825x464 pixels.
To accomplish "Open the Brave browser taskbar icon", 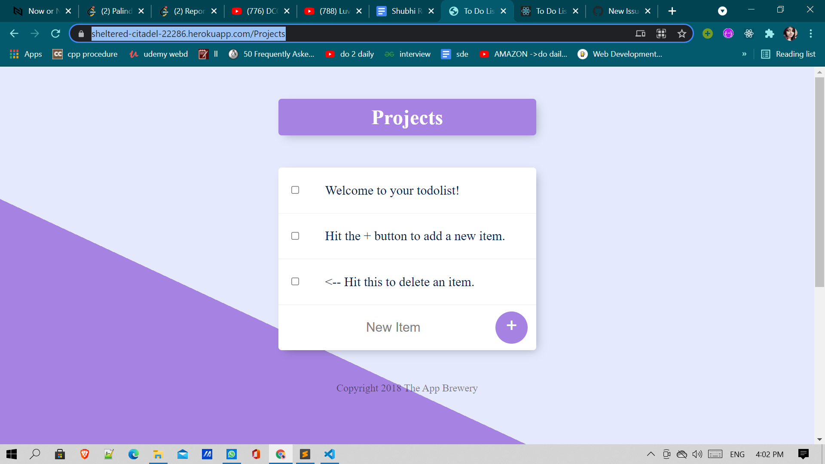I will pyautogui.click(x=85, y=454).
